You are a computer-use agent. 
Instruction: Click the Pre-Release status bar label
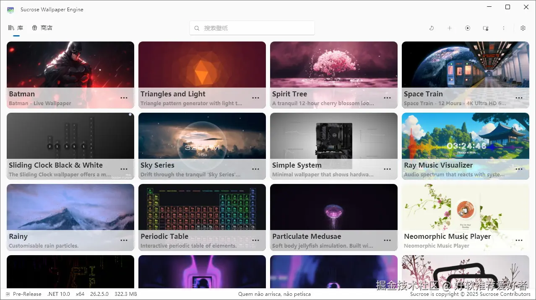point(27,294)
